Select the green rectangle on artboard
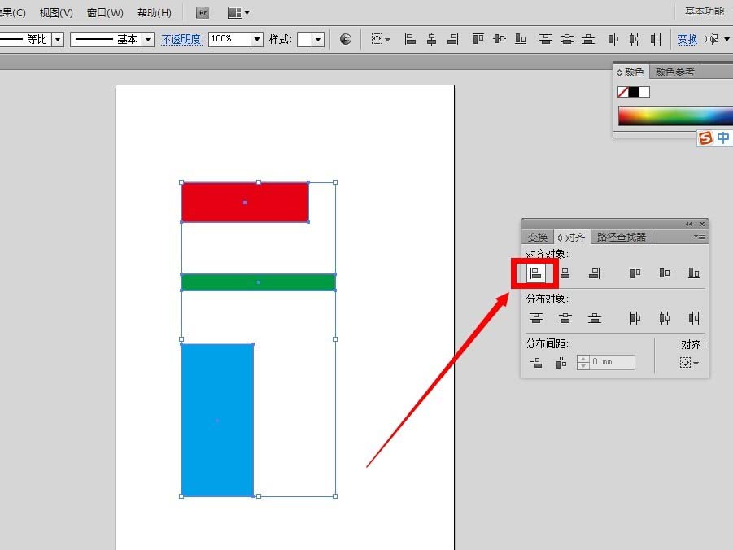 click(259, 282)
